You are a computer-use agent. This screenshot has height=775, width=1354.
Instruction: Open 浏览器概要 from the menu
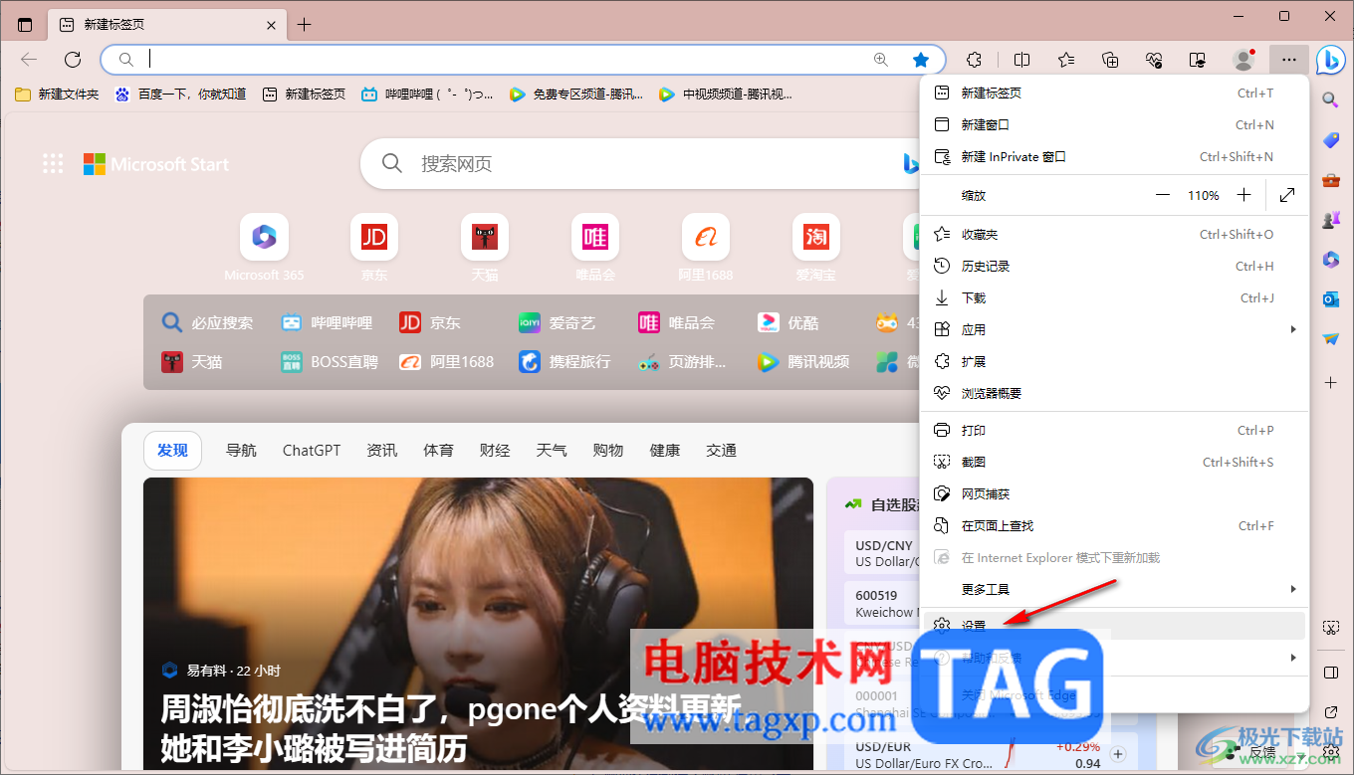[x=1114, y=393]
